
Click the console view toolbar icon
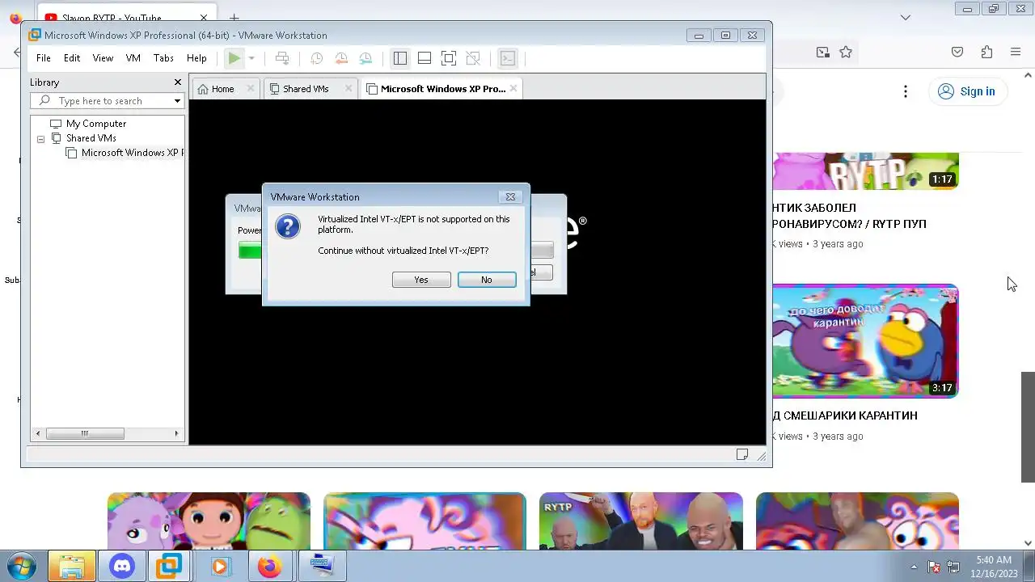tap(507, 58)
